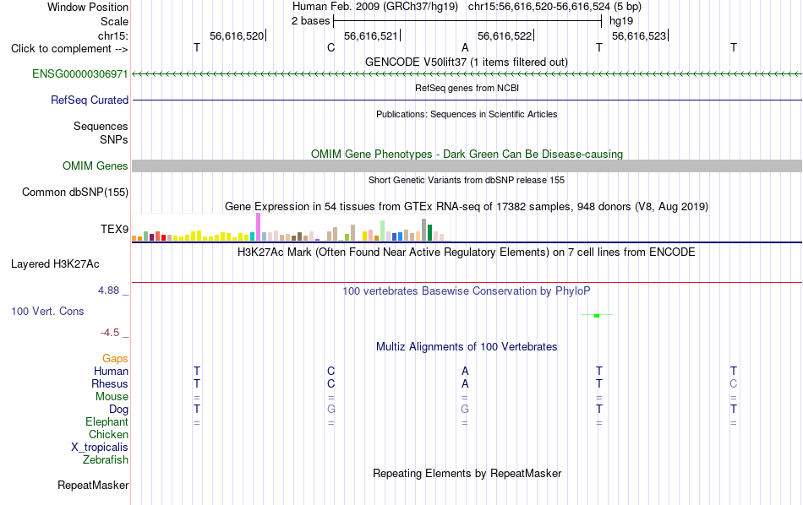Click 'Multiz Alignments of 100 Vertebrates' title
Viewport: 803px width, 505px height.
click(x=467, y=346)
